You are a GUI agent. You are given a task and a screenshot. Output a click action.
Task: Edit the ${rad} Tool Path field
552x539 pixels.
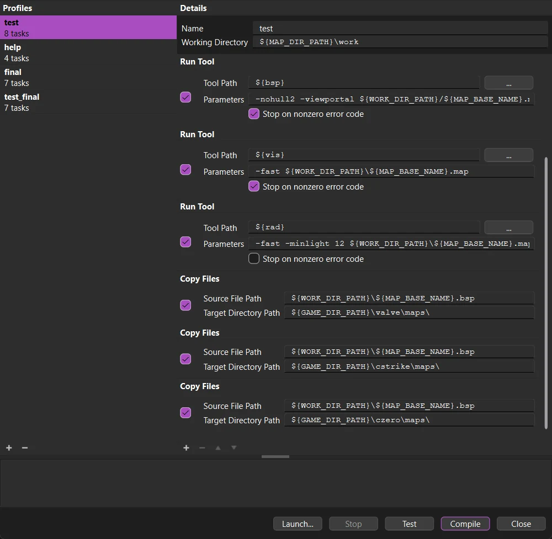click(364, 227)
